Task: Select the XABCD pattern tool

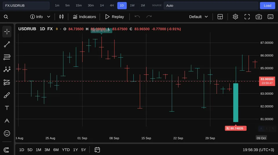Action: (7, 69)
